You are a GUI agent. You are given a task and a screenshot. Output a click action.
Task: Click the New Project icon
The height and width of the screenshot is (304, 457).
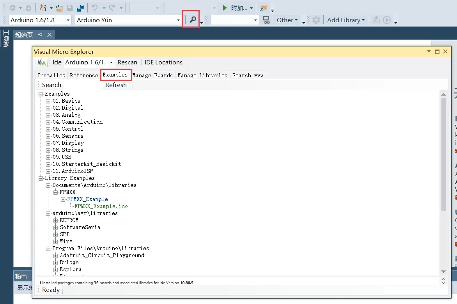tap(43, 8)
